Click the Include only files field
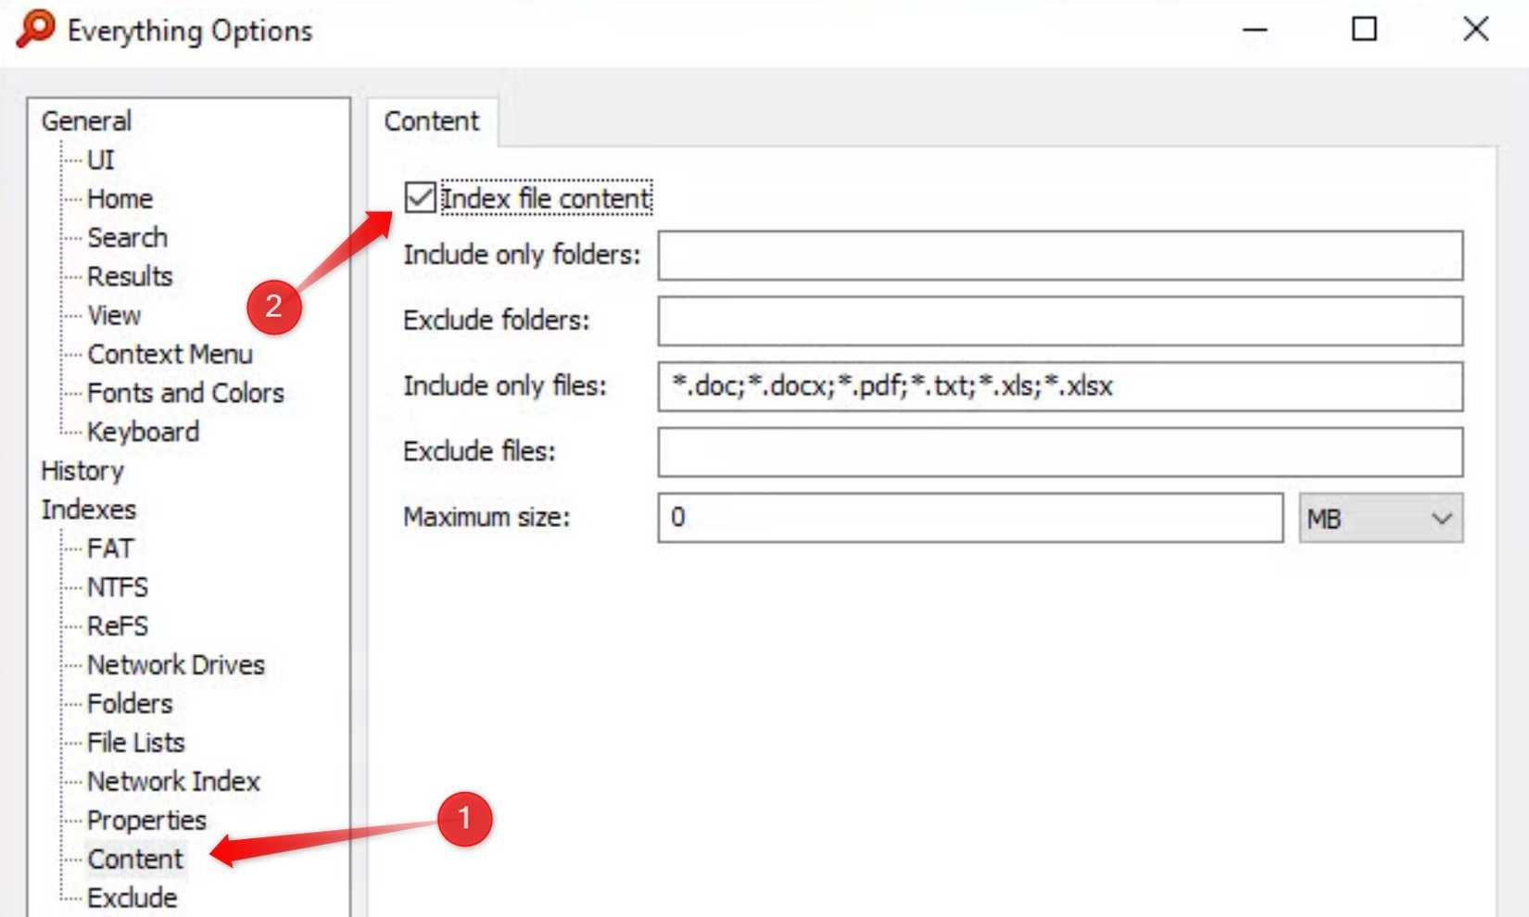 pos(1059,386)
